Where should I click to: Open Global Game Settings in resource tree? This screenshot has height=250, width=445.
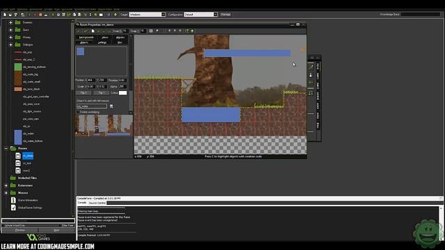coord(30,208)
